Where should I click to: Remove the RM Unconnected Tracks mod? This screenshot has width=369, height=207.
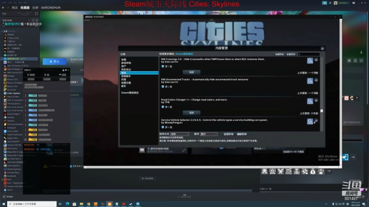316,80
